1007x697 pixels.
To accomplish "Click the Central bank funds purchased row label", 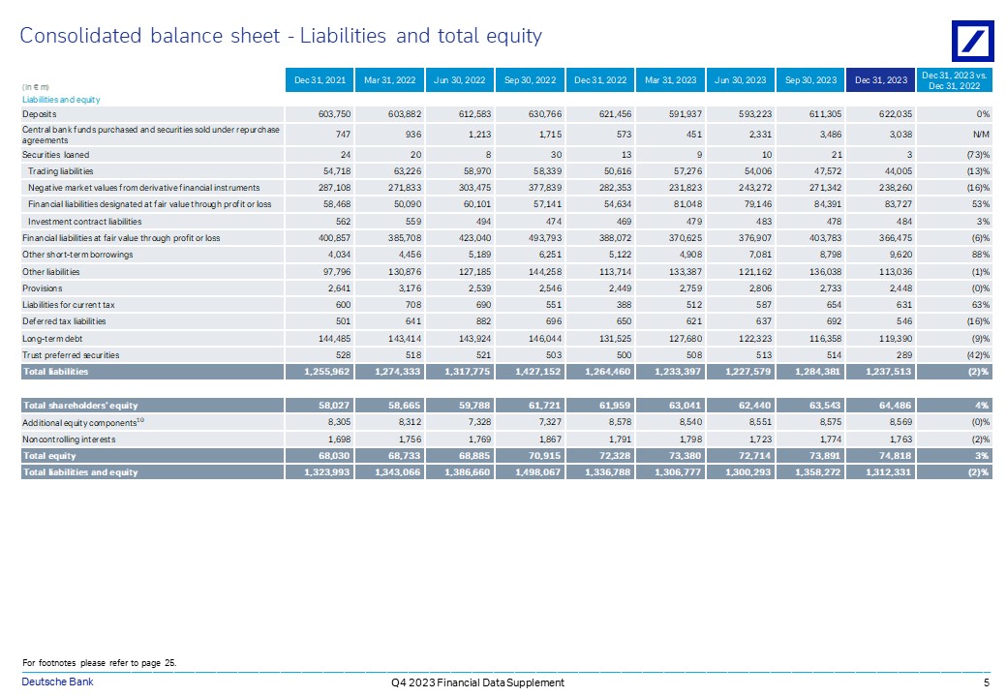I will pyautogui.click(x=151, y=135).
